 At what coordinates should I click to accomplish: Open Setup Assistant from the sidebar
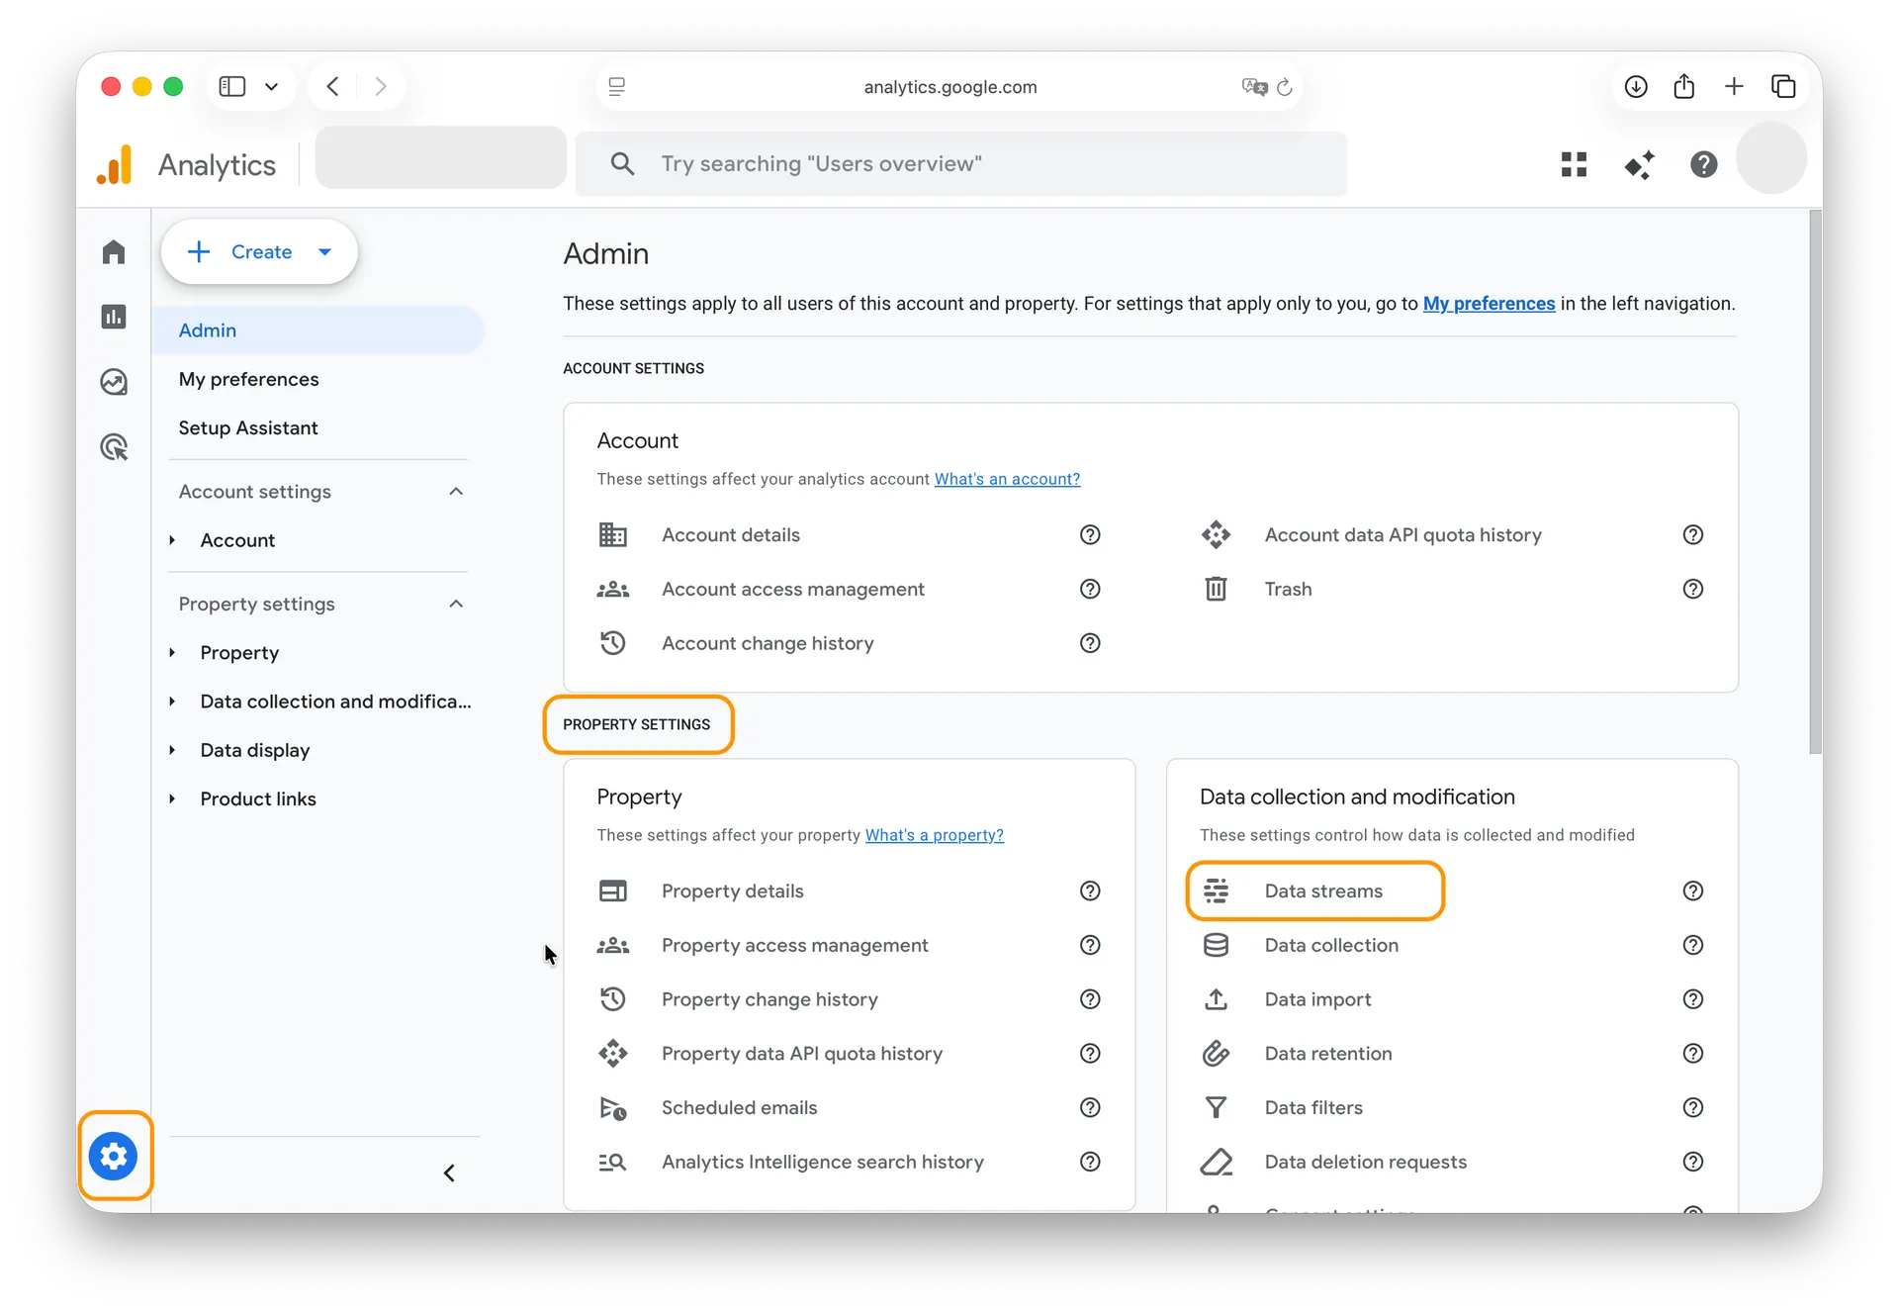click(248, 427)
